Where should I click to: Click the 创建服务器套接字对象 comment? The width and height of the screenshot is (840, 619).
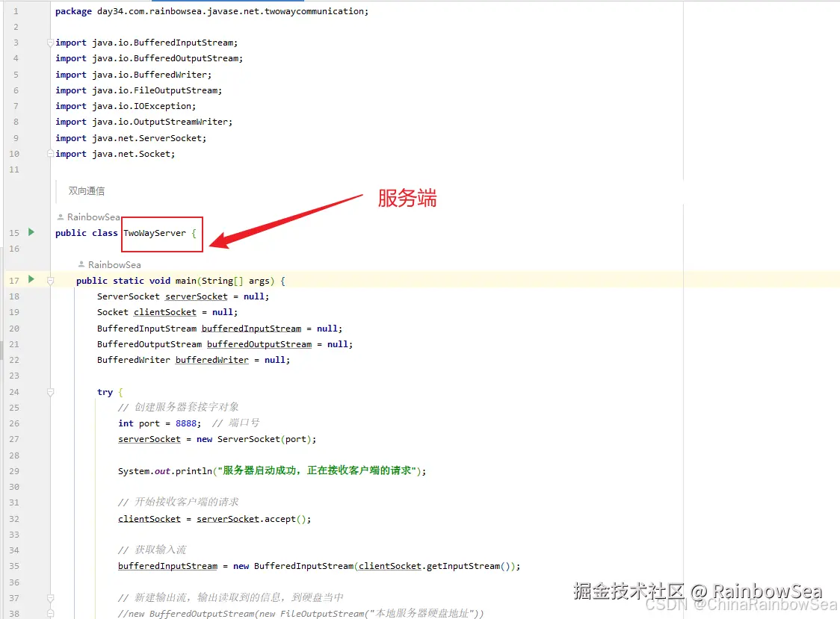[179, 408]
